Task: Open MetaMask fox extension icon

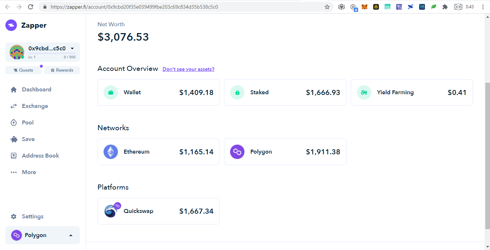Action: click(x=365, y=7)
